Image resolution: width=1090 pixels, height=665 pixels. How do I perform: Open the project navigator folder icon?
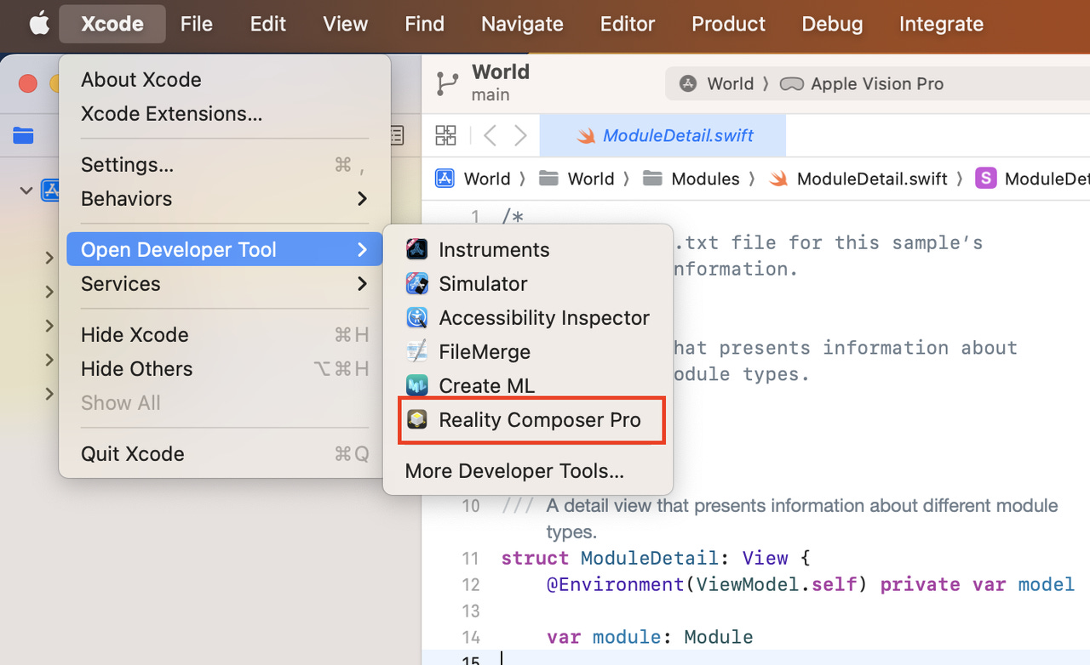coord(24,135)
